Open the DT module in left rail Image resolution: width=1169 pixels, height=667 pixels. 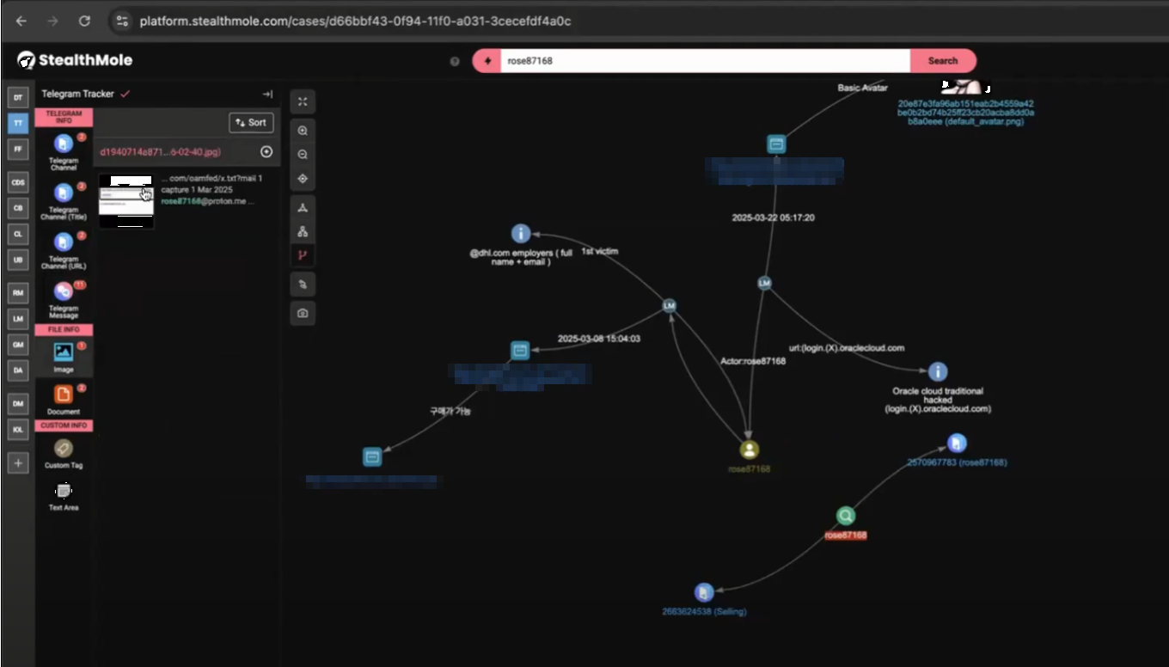(x=18, y=97)
